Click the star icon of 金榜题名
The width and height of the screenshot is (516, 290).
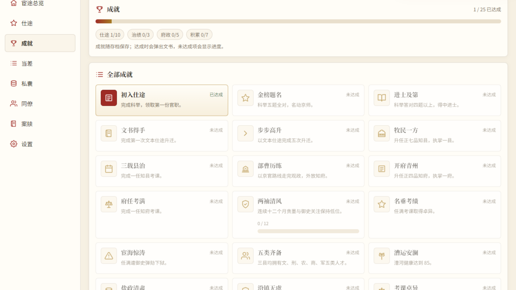click(245, 98)
